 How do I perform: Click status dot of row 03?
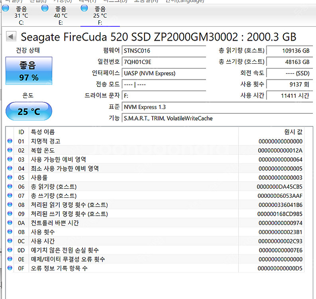pyautogui.click(x=10, y=159)
